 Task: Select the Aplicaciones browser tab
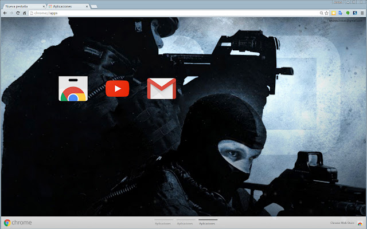tap(64, 5)
